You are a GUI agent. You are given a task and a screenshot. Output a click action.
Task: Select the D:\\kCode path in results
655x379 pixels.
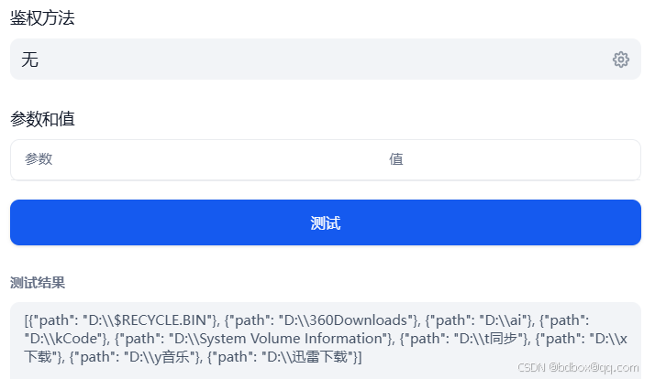[65, 339]
